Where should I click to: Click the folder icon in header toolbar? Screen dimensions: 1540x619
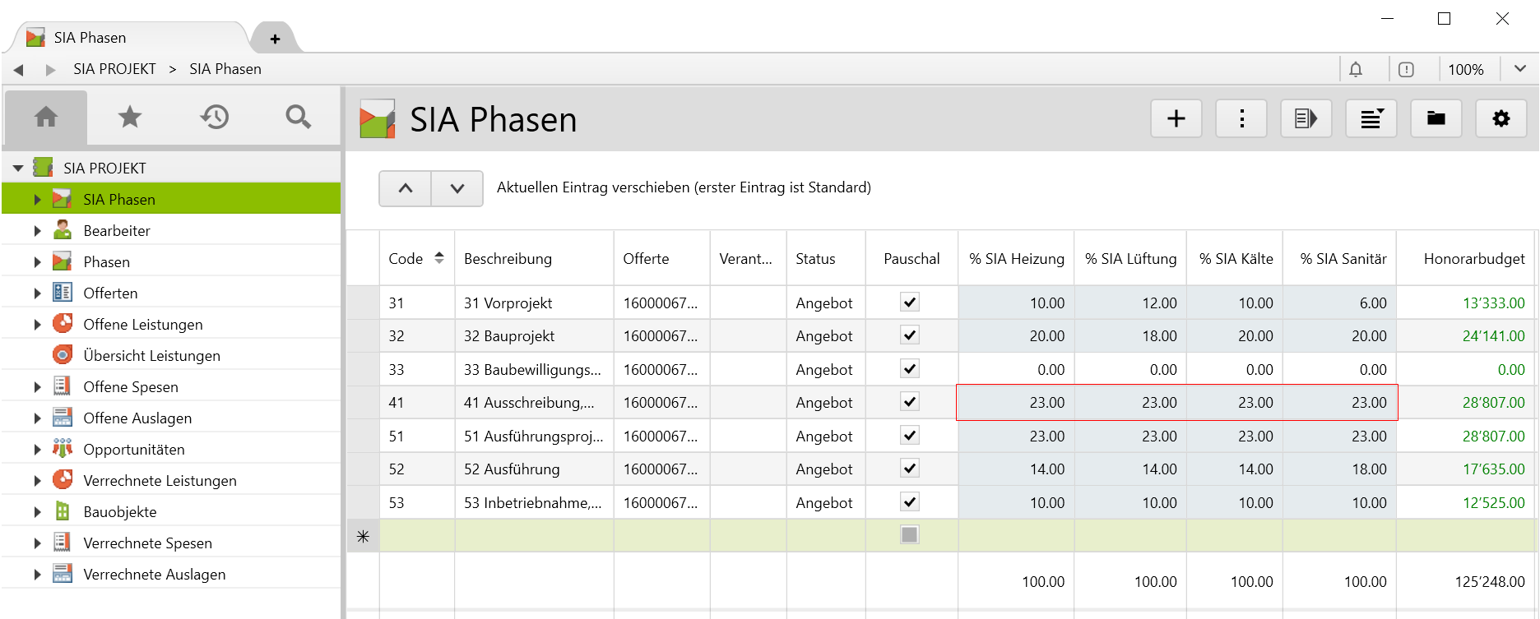pos(1436,119)
